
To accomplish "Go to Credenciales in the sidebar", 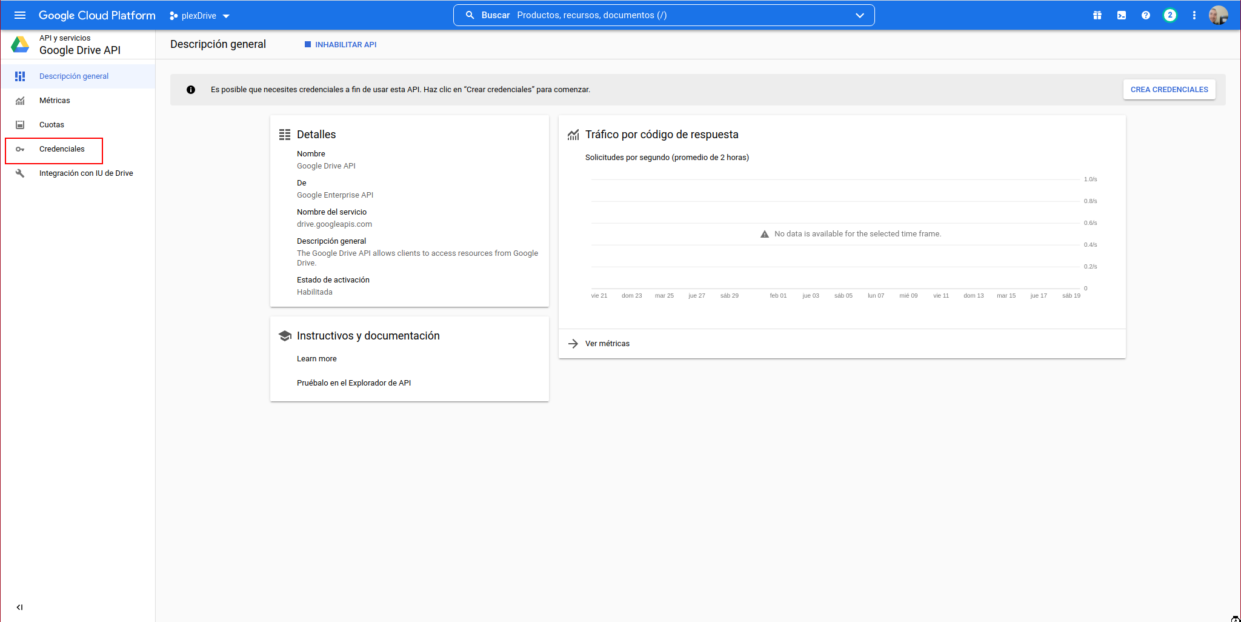I will (62, 149).
